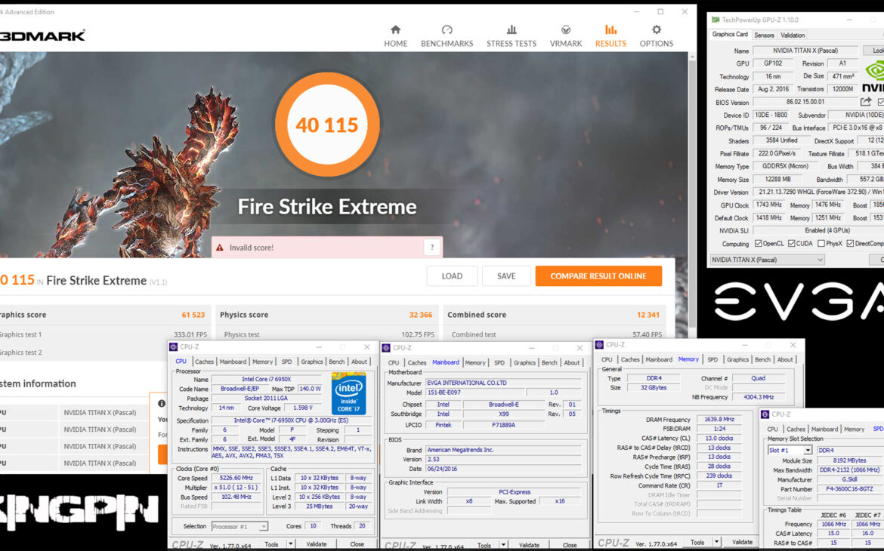
Task: Click Validate in the CPU-Z Mainboard window
Action: (x=529, y=545)
